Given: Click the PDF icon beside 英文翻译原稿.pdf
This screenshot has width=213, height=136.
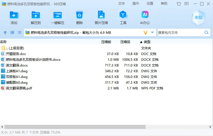Looking at the screenshot, I should pos(3,88).
